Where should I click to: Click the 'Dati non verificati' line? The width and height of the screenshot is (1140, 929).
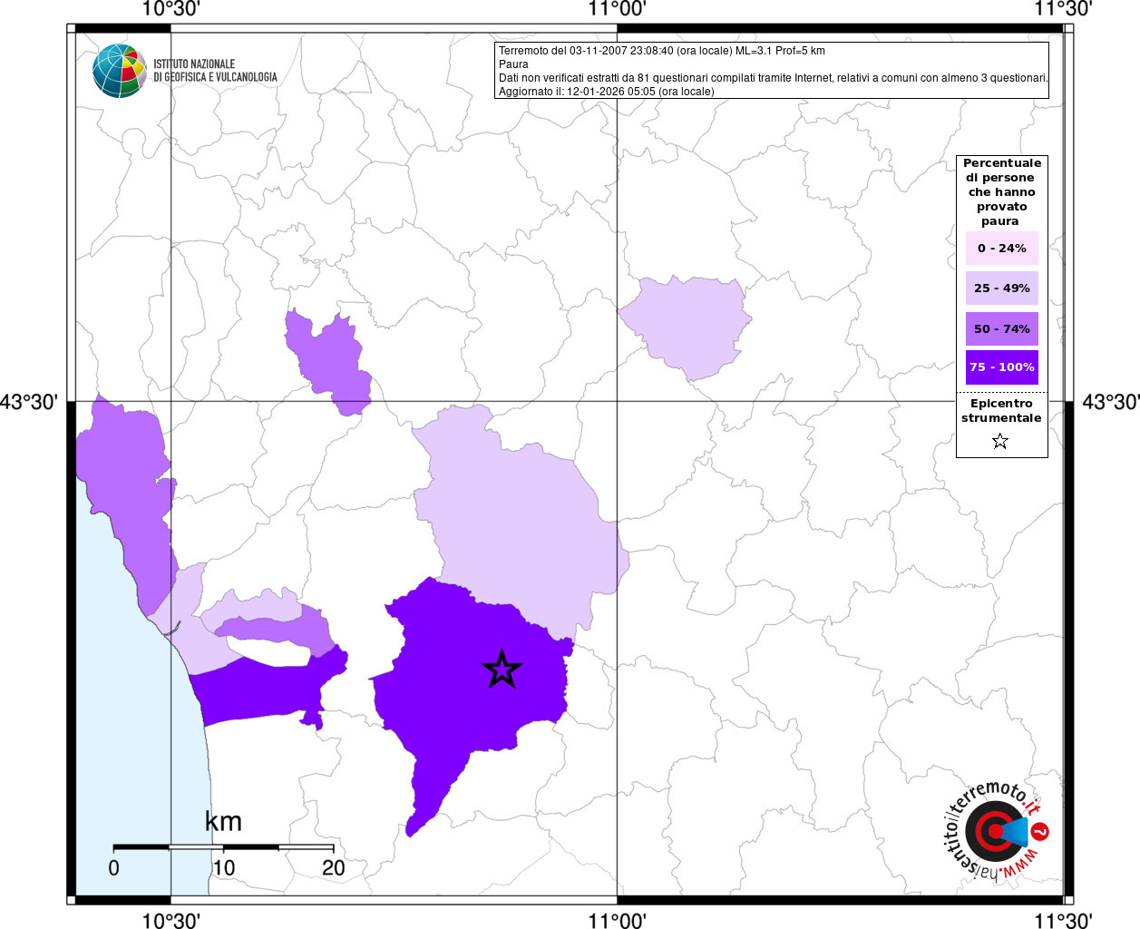coord(774,78)
